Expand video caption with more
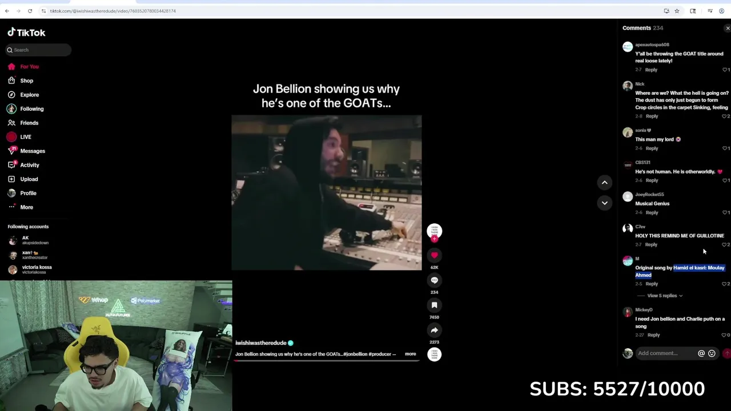Screen dimensions: 731x411 pos(410,354)
